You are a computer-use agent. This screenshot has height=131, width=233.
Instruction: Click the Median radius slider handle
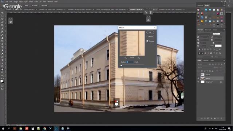[x=121, y=65]
